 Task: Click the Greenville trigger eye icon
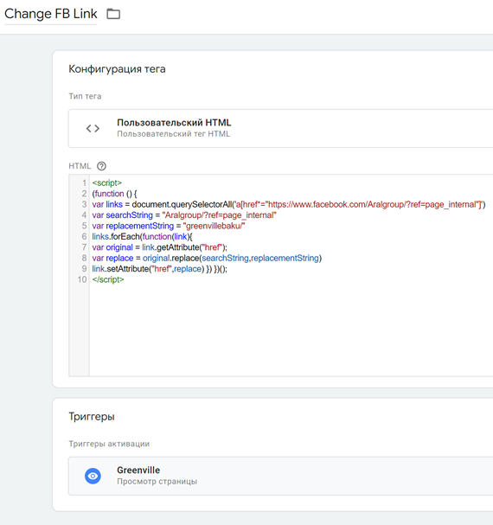coord(93,476)
